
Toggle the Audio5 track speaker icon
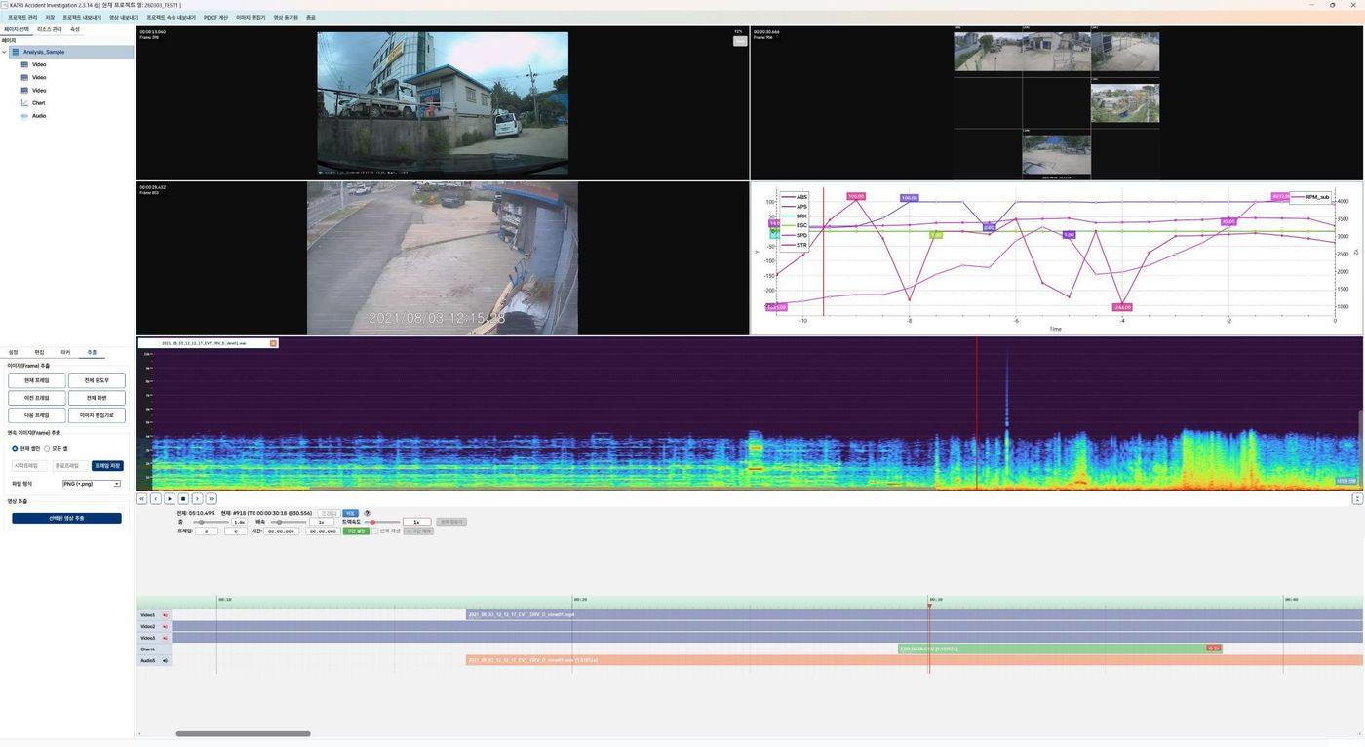coord(165,661)
